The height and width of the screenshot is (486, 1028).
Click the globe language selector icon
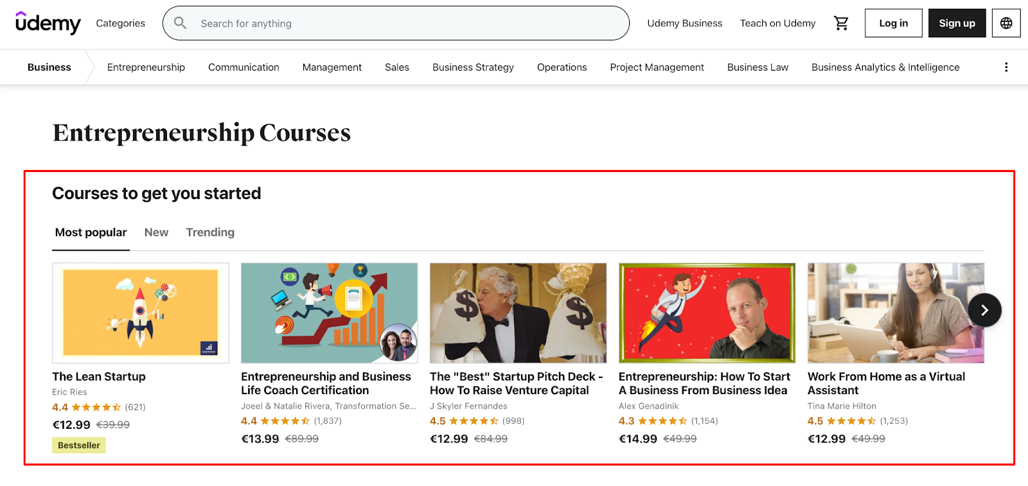(x=1006, y=24)
